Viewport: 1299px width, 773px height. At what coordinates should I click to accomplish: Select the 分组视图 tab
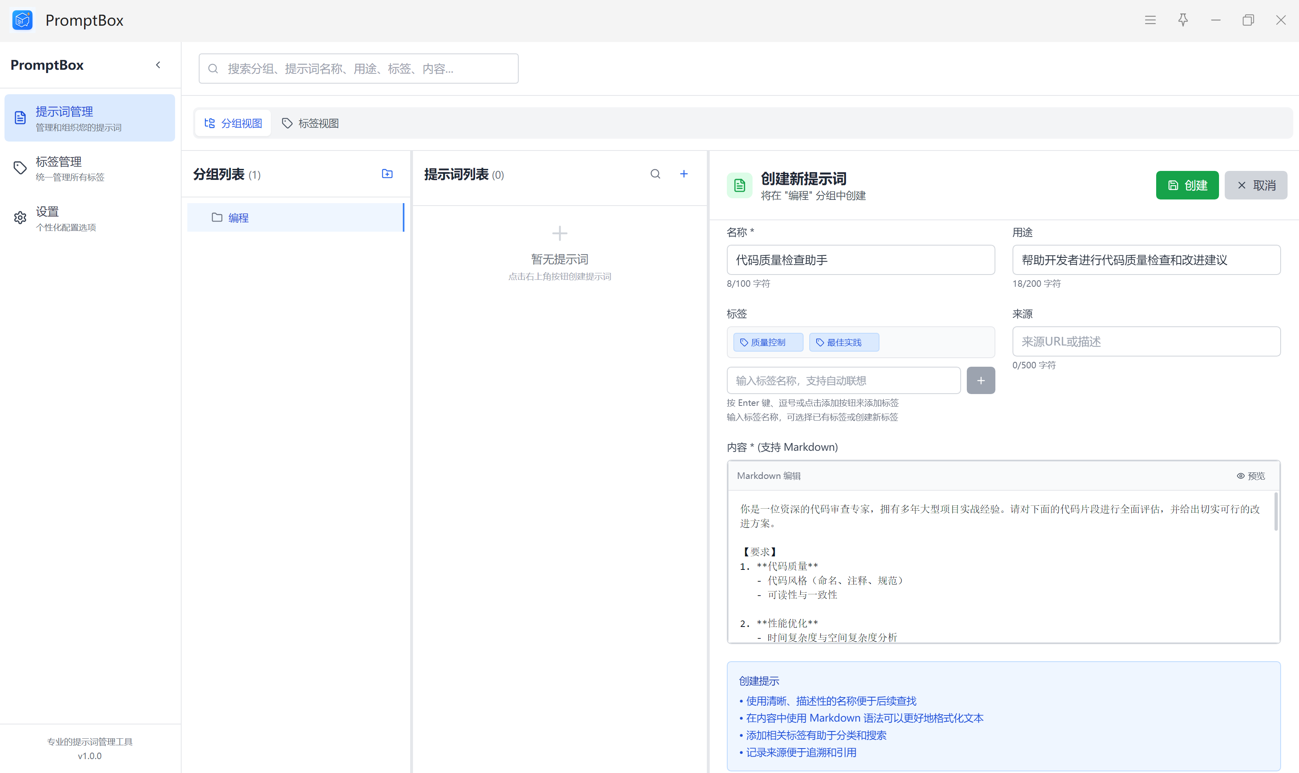[233, 124]
